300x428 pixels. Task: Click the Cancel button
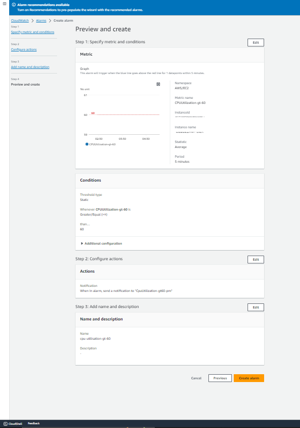pos(196,378)
